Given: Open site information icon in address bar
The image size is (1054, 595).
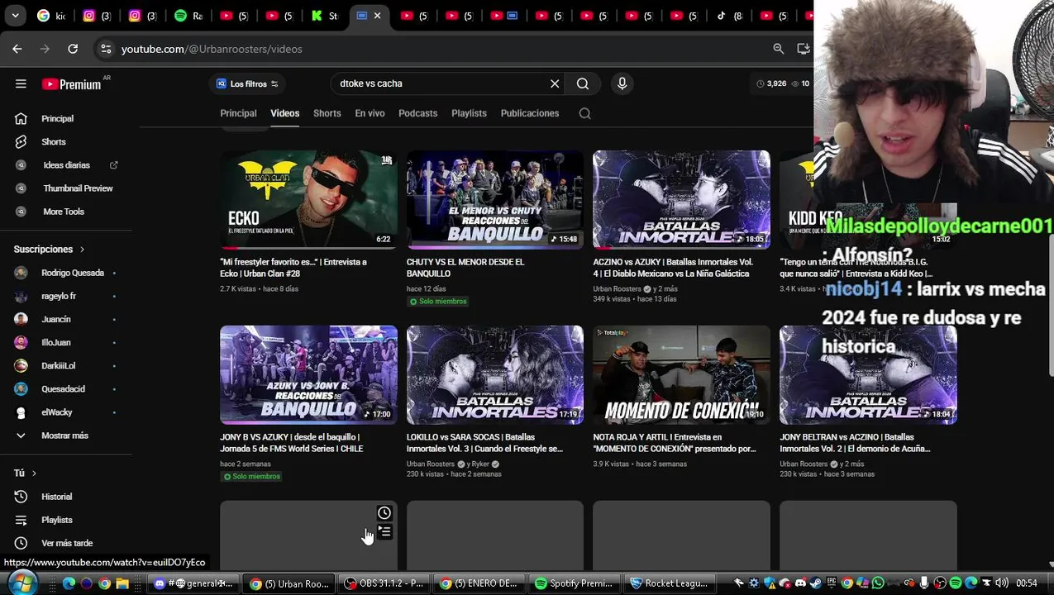Looking at the screenshot, I should tap(106, 49).
